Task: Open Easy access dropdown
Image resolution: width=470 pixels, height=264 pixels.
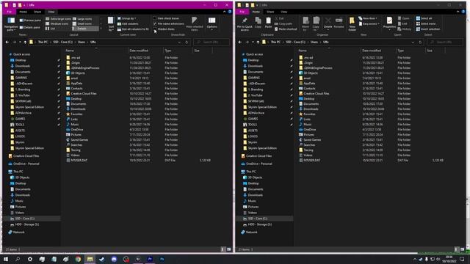Action: 369,23
